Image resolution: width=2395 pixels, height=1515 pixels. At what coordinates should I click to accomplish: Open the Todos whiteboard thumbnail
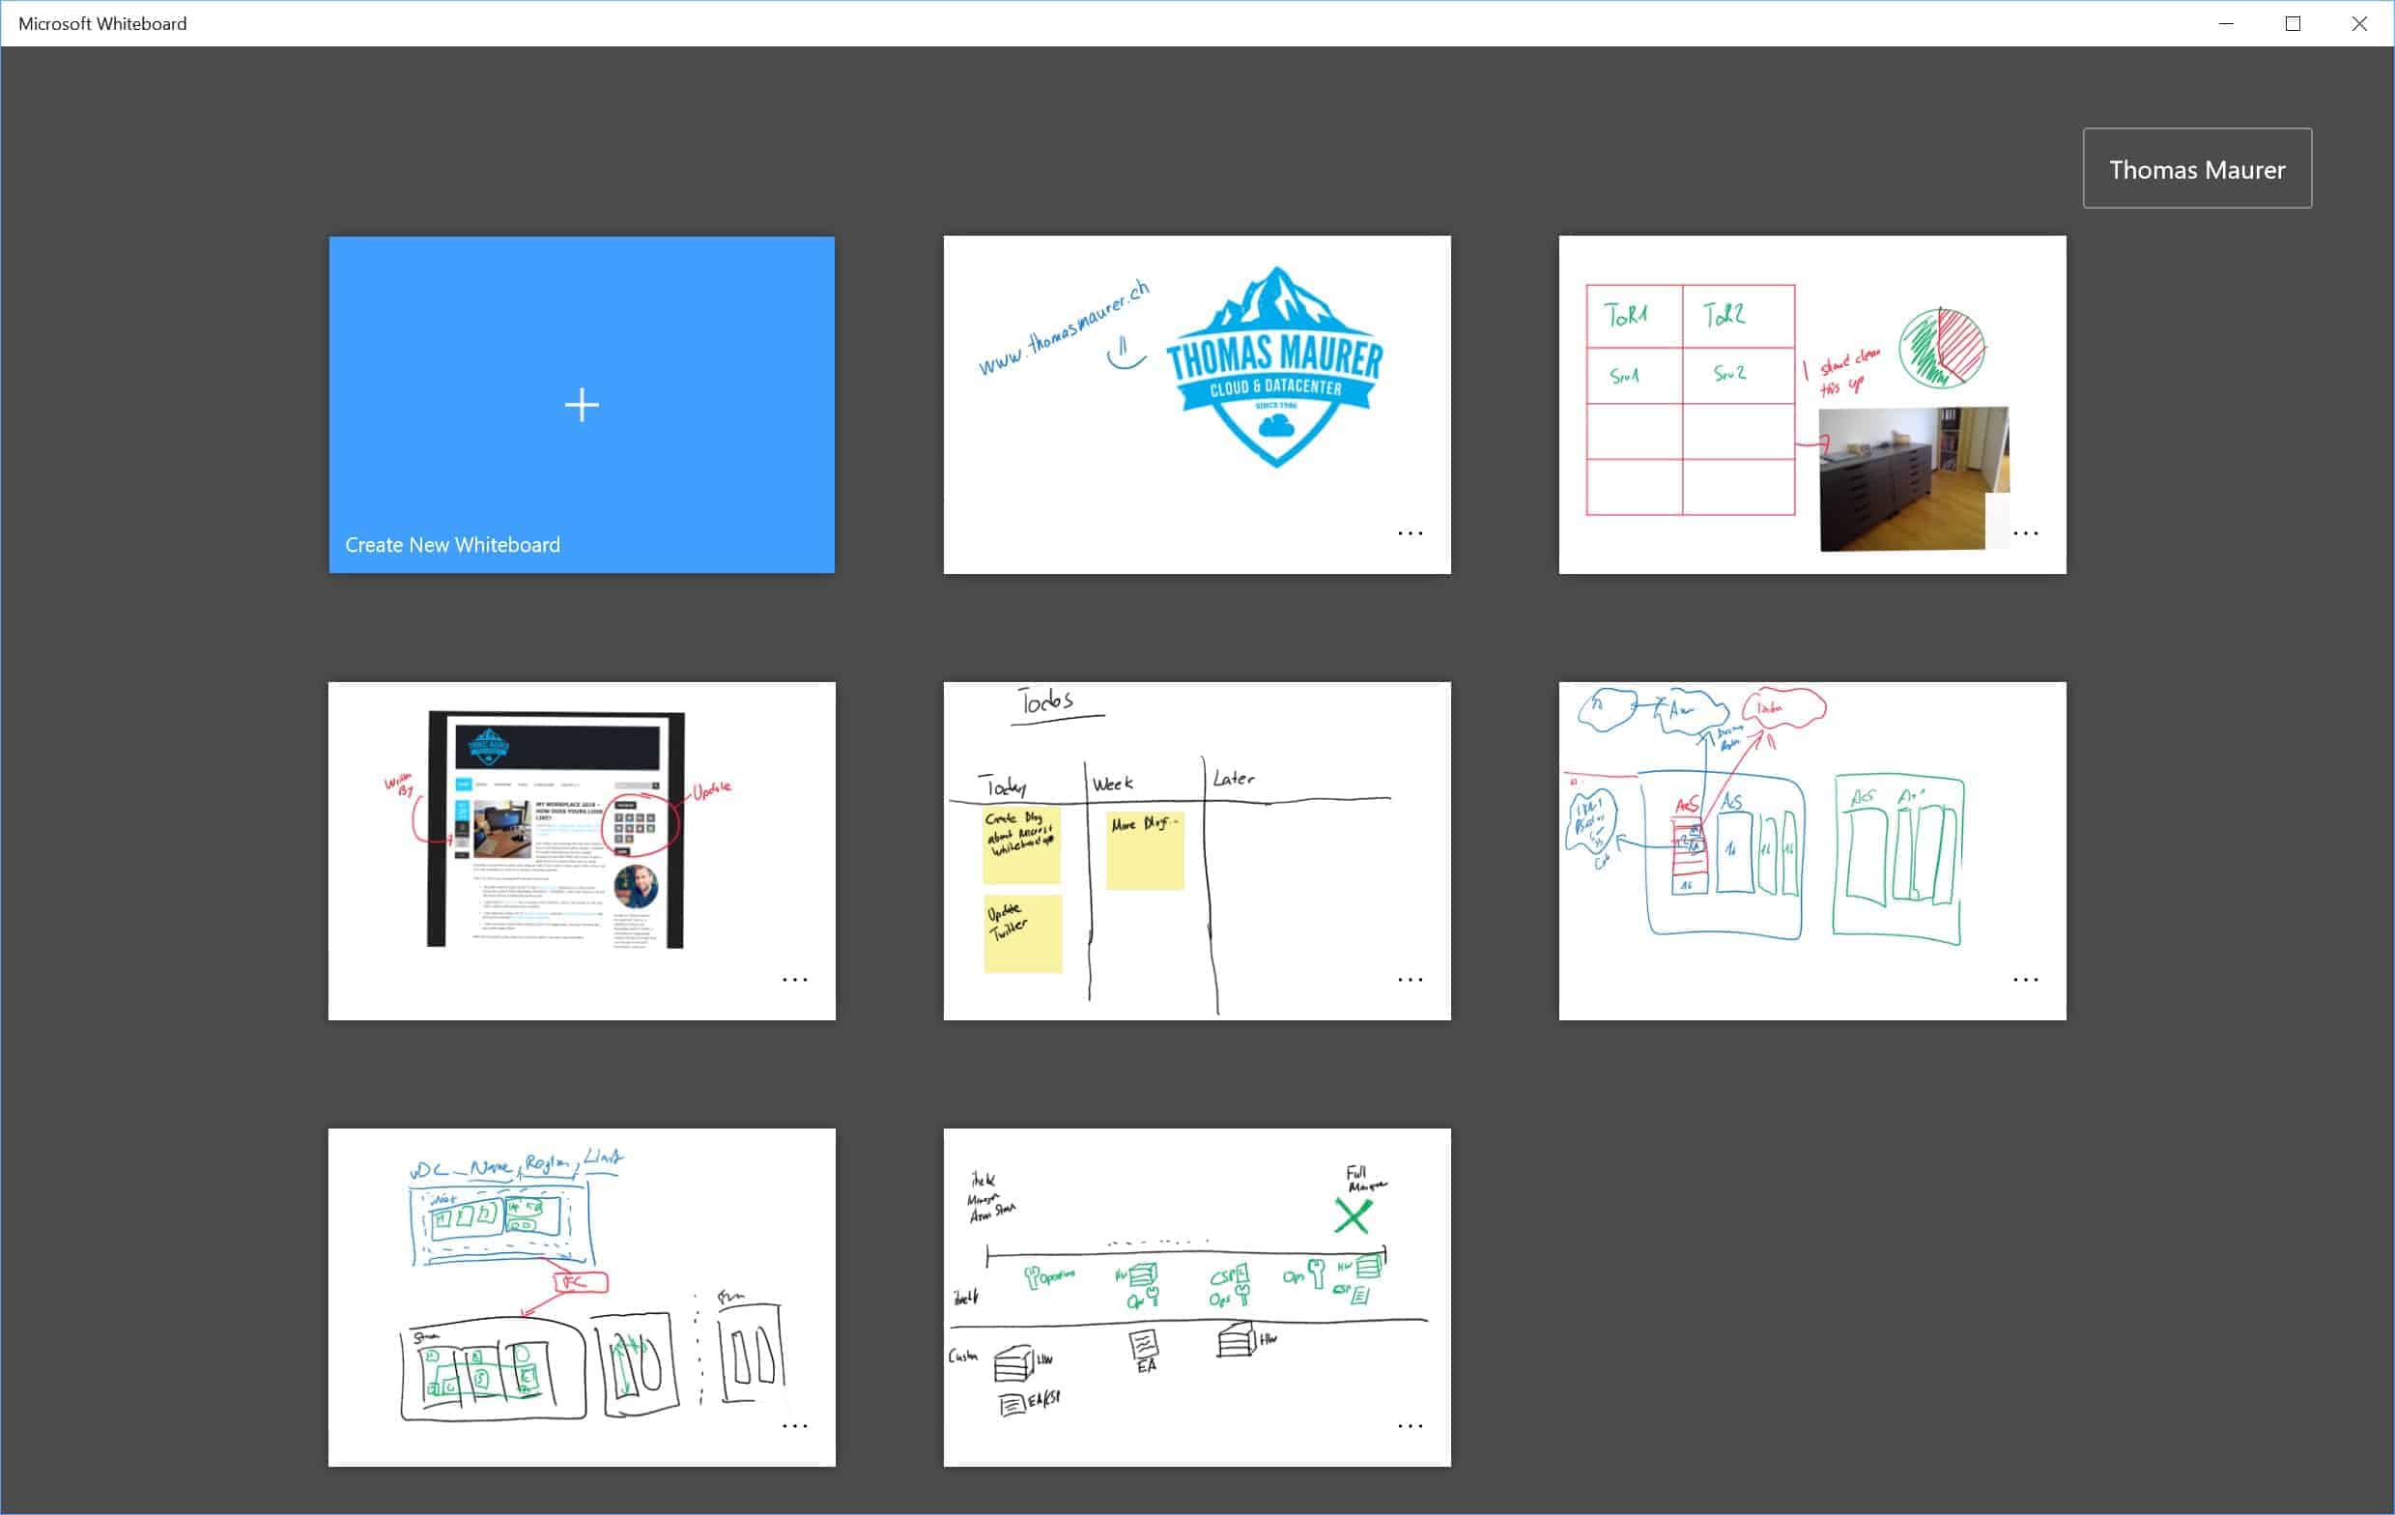[1196, 850]
